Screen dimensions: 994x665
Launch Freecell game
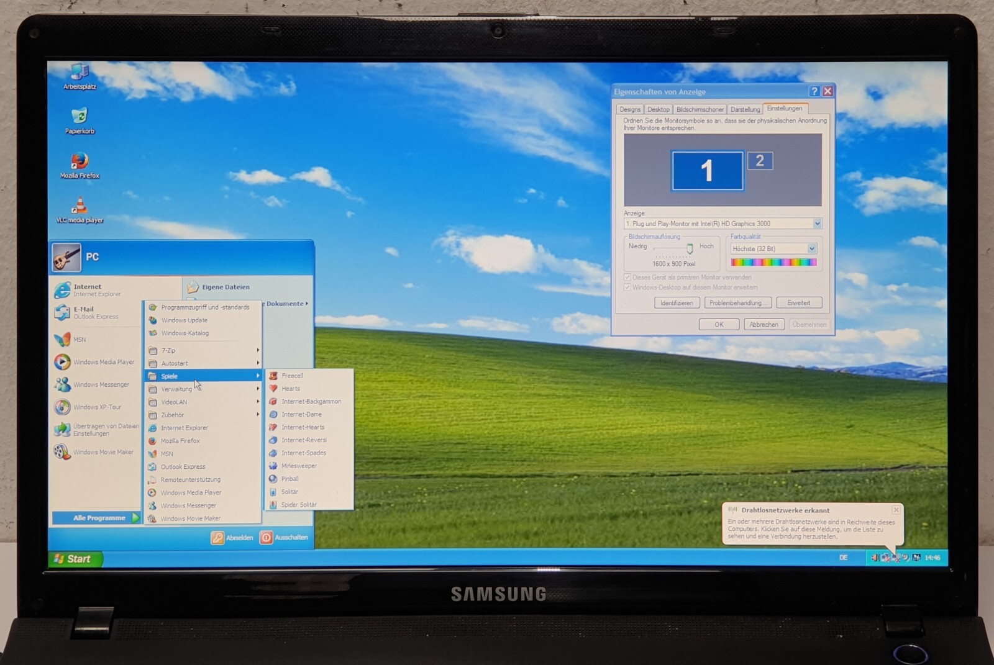coord(309,376)
